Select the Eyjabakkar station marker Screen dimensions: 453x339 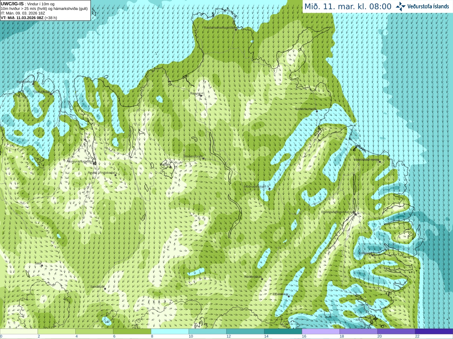coord(289,296)
